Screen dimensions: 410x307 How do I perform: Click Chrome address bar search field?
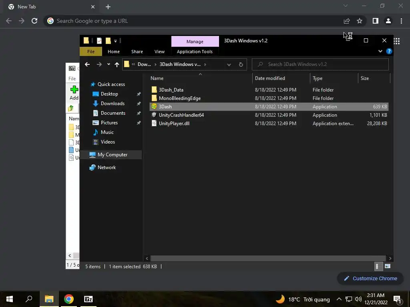[193, 21]
